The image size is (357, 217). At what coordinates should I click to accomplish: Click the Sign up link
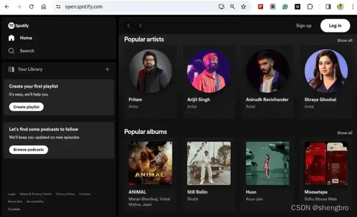(304, 25)
